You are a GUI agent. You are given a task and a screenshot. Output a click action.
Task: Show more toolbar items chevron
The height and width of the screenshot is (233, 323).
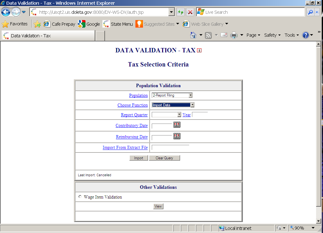coord(319,32)
